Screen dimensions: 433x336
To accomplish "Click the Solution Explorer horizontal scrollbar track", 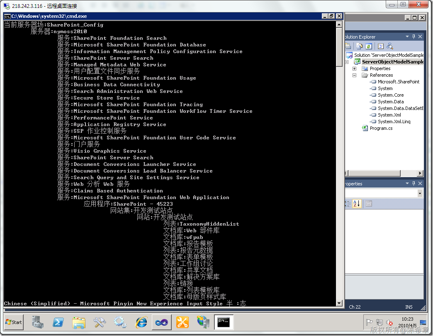I will coord(409,173).
